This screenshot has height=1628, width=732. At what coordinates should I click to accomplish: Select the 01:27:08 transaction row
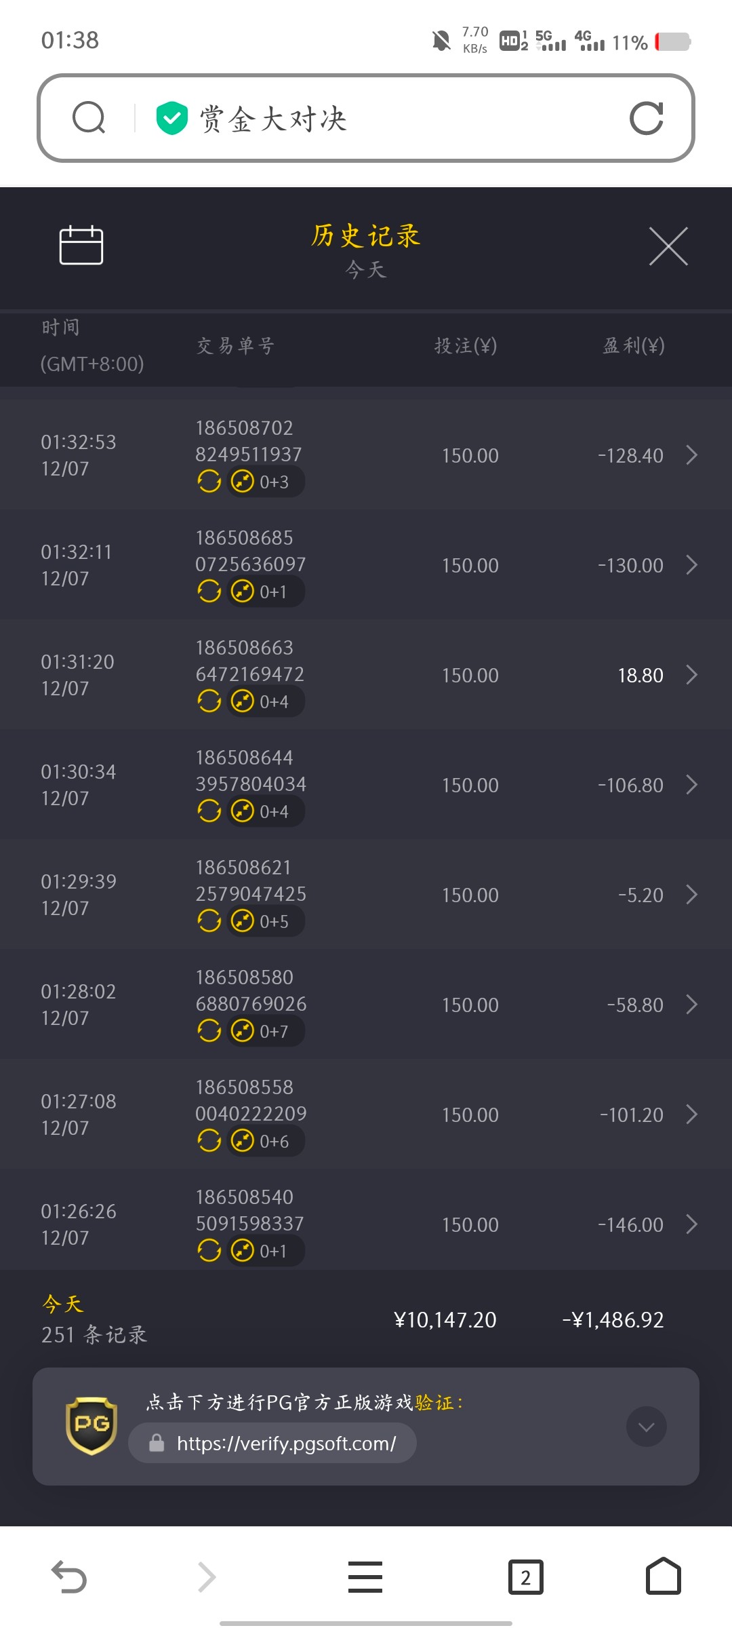coord(366,1115)
